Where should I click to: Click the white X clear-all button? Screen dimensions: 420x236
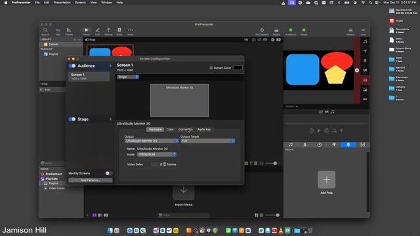tap(357, 70)
